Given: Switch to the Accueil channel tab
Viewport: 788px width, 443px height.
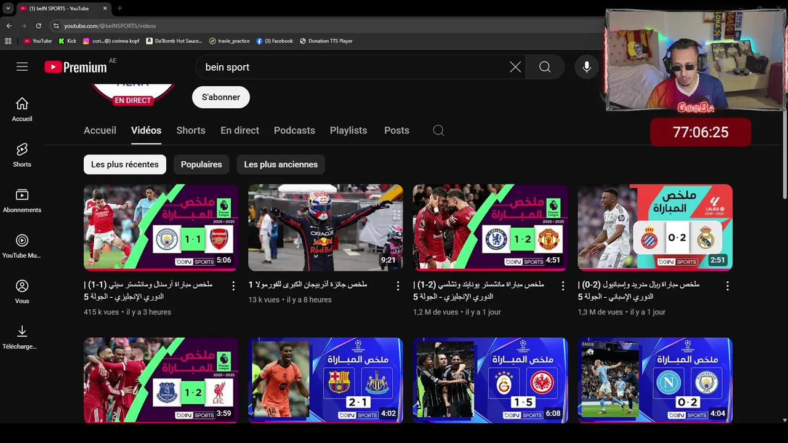Looking at the screenshot, I should (x=100, y=130).
